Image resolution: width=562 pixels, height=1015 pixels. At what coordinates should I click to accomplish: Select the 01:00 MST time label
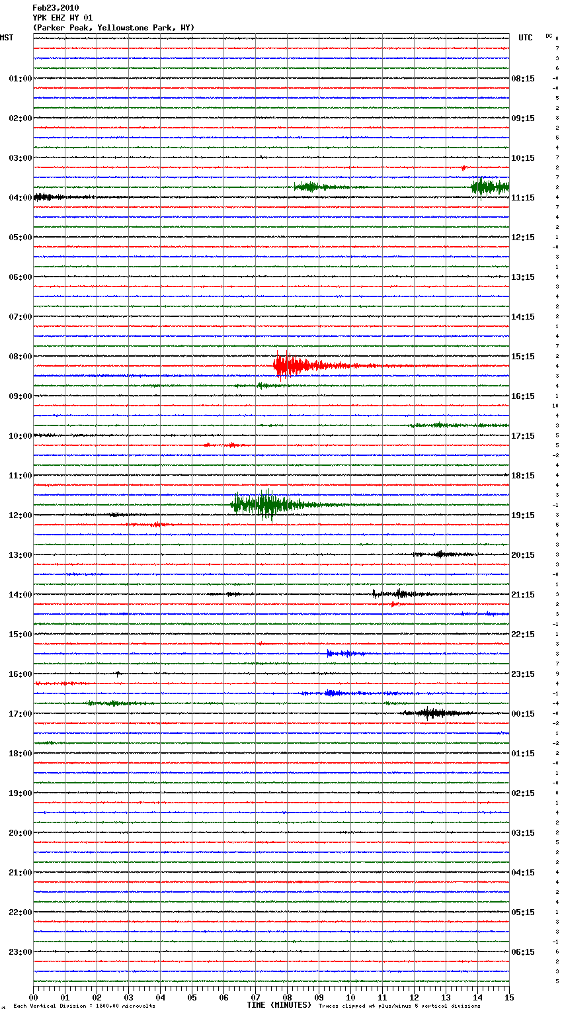(x=20, y=79)
